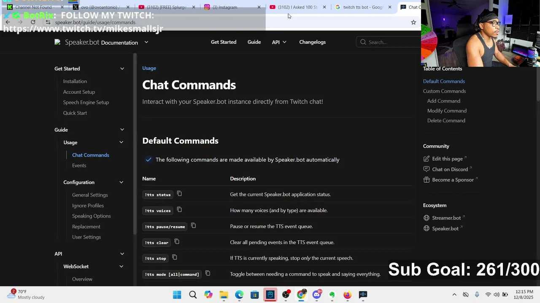The width and height of the screenshot is (540, 303).
Task: Open Copilot from the taskbar
Action: (x=208, y=295)
